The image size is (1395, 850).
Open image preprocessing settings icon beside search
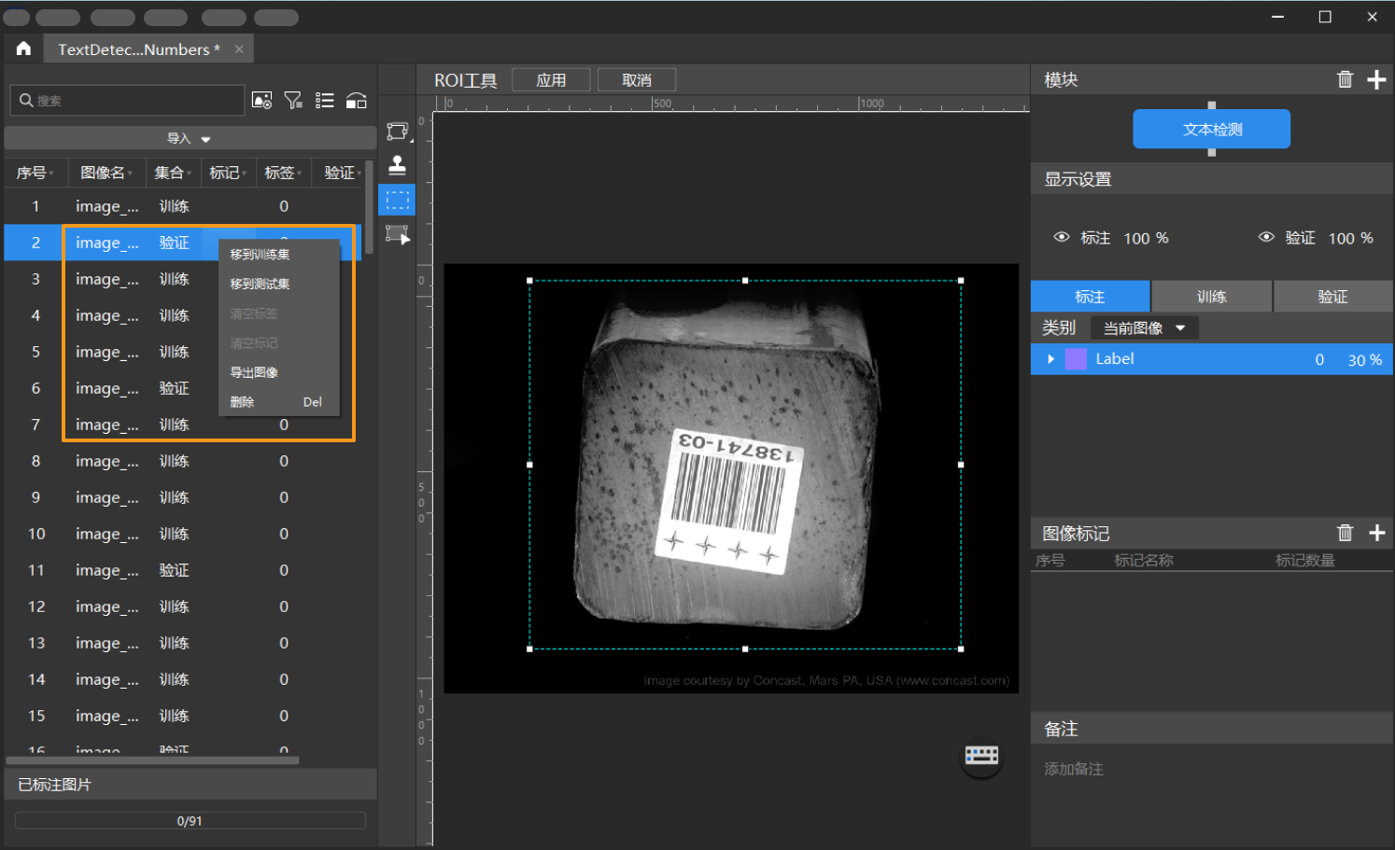pyautogui.click(x=262, y=100)
